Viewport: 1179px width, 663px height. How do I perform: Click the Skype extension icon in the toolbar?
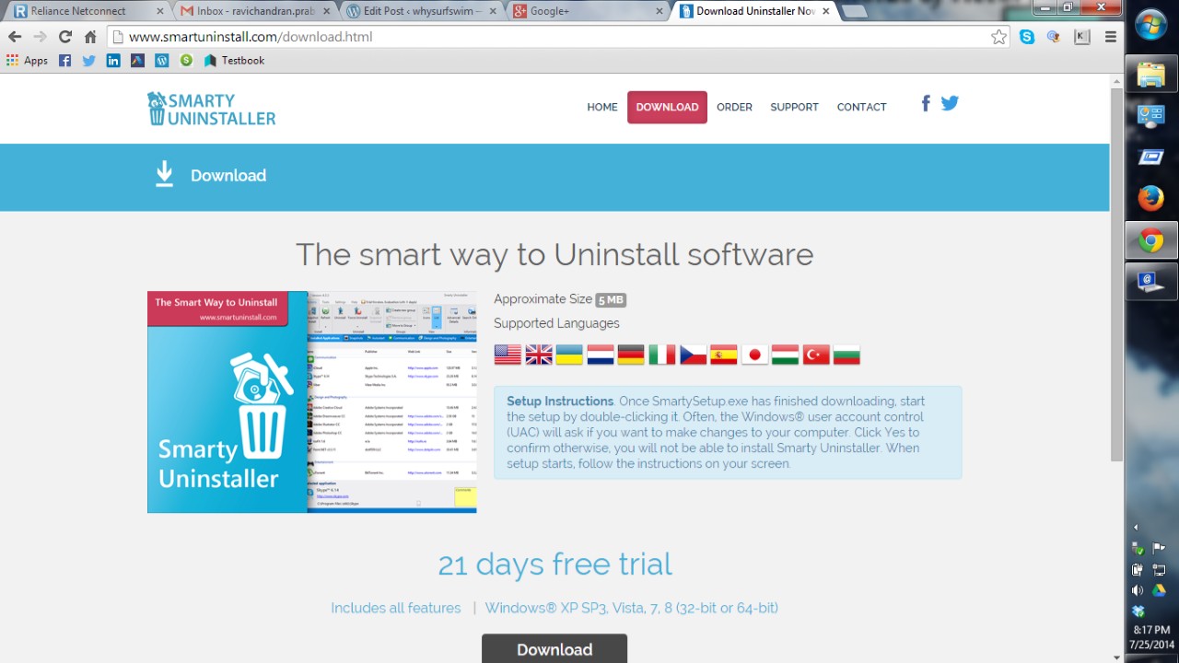coord(1027,37)
